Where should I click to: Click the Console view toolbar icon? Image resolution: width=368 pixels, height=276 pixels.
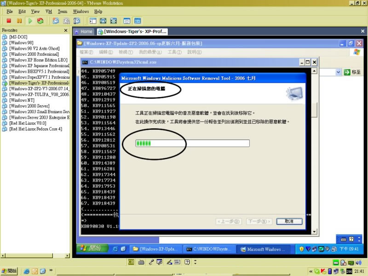pyautogui.click(x=138, y=21)
